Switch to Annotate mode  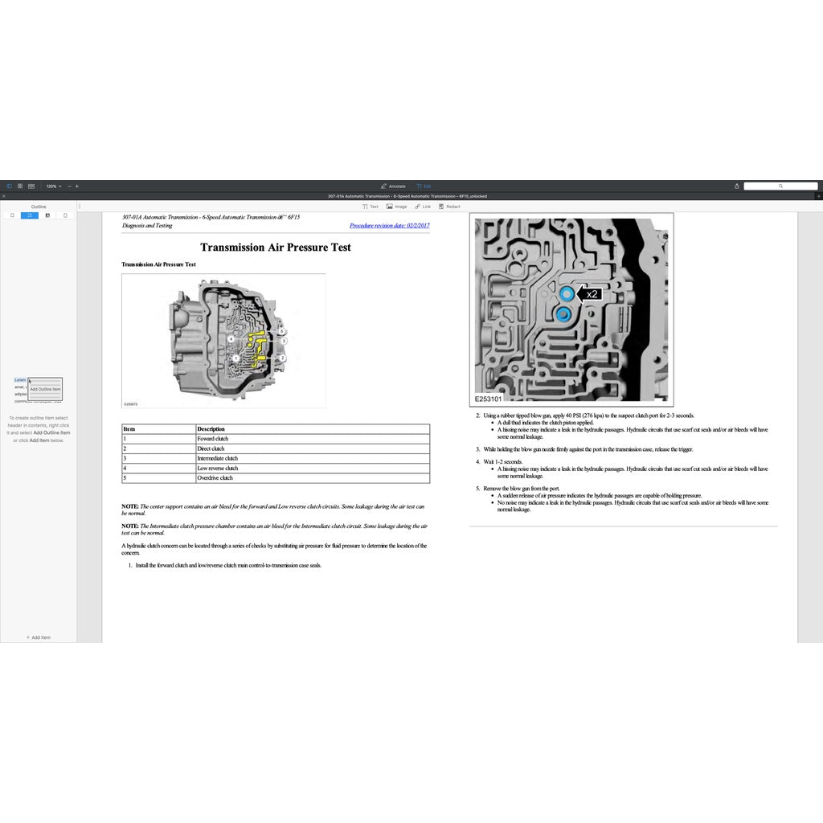[393, 186]
